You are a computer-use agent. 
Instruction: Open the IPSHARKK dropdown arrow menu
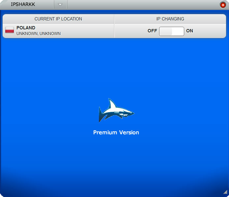point(60,5)
